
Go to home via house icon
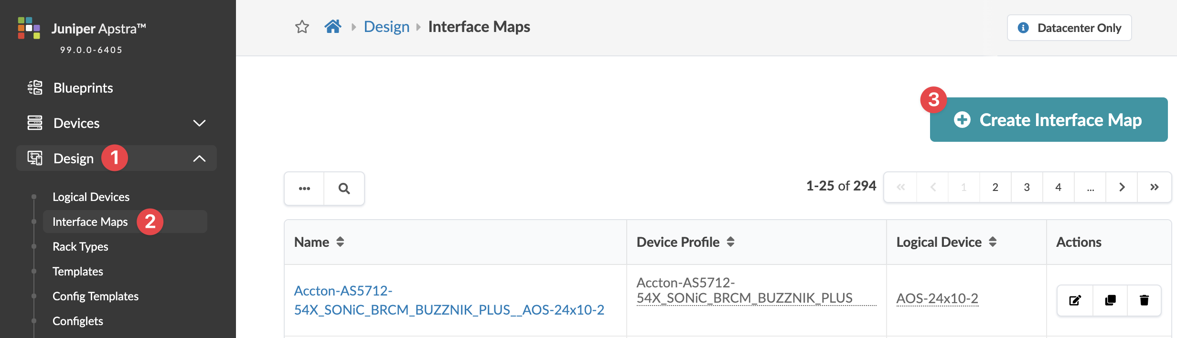(x=333, y=27)
